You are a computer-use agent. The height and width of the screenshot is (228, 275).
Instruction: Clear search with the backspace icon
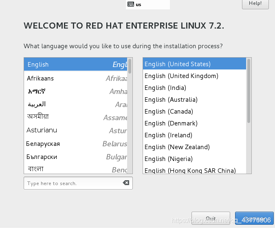pos(126,183)
